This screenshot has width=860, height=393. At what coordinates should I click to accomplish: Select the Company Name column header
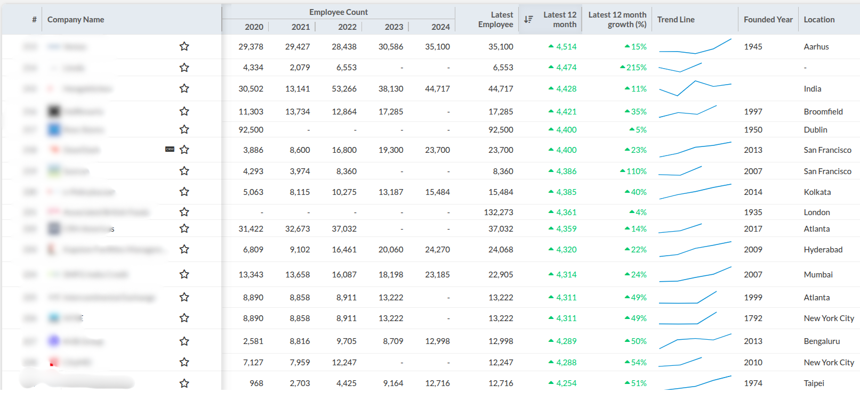tap(76, 20)
